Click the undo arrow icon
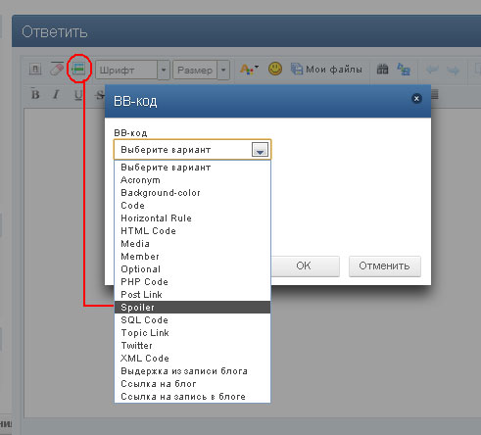This screenshot has width=481, height=435. click(x=432, y=70)
